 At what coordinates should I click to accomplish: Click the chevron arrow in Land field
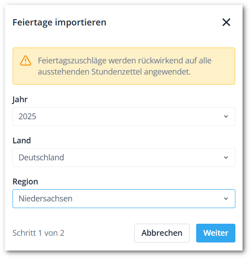[226, 158]
